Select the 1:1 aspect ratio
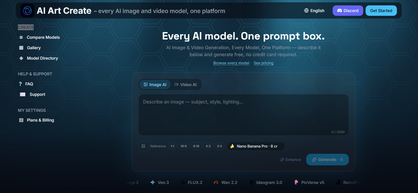 click(x=172, y=146)
